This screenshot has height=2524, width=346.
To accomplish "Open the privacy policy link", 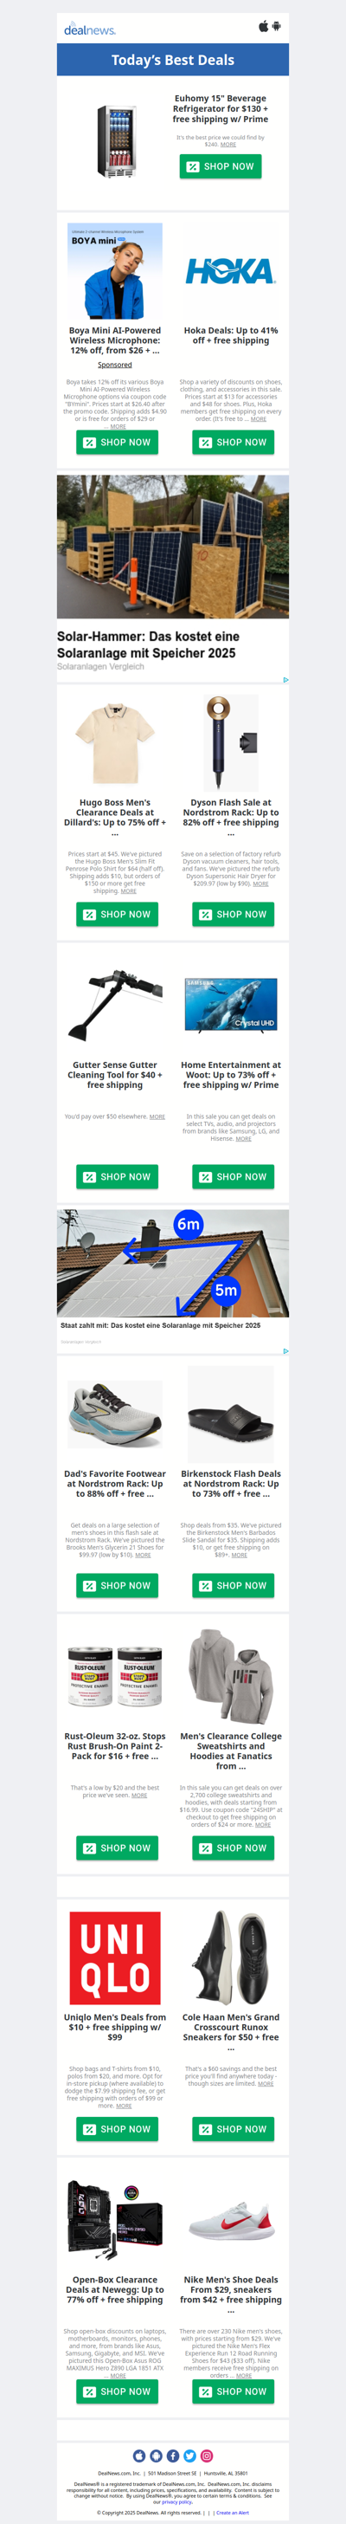I will pyautogui.click(x=177, y=2501).
